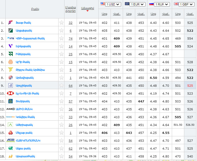Open the Byblos Bank Armenia name link
This screenshot has height=161, width=197.
click(x=30, y=70)
